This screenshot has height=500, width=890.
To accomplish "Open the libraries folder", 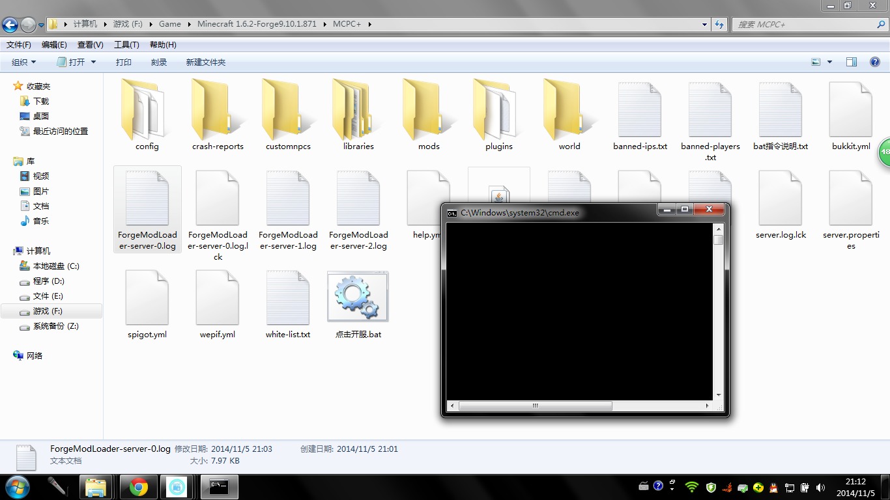I will (x=358, y=115).
